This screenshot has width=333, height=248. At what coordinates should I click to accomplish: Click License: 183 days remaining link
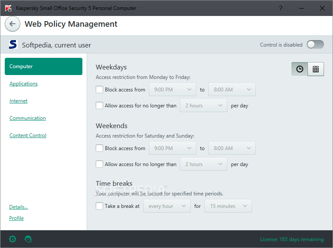(292, 239)
